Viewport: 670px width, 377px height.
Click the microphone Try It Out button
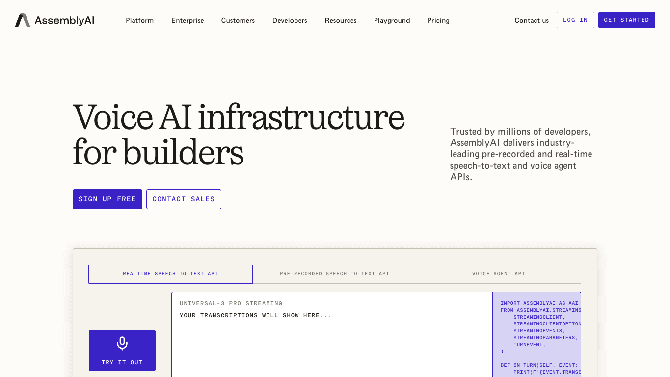coord(122,350)
